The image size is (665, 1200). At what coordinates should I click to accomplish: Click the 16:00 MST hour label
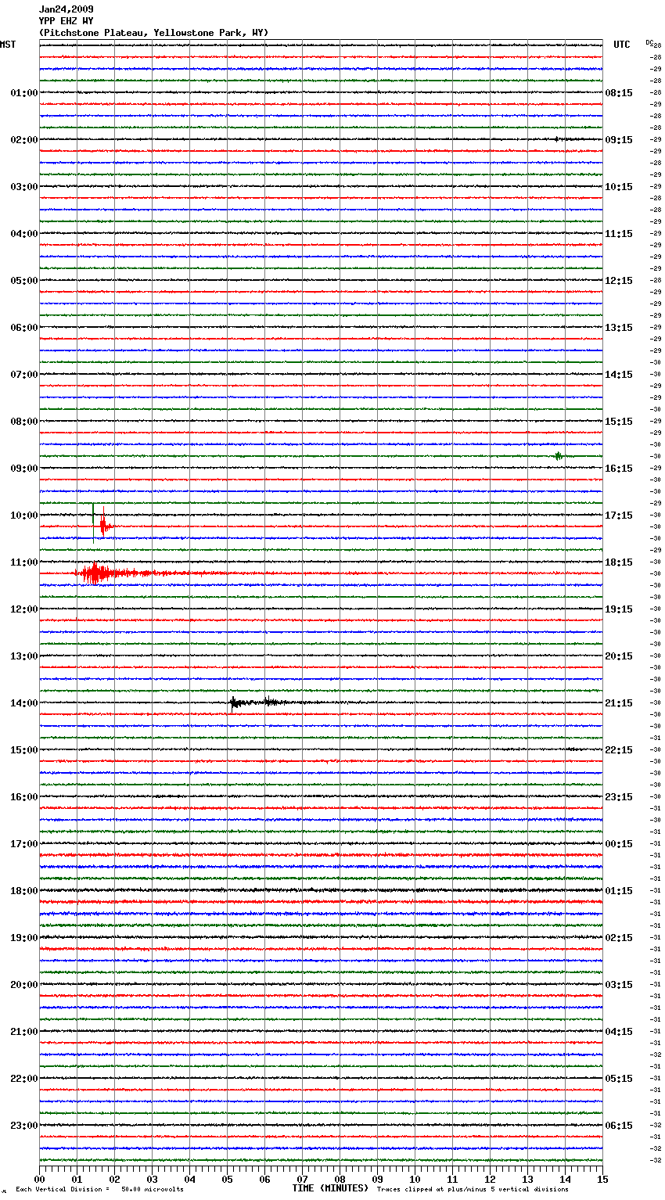tap(24, 797)
